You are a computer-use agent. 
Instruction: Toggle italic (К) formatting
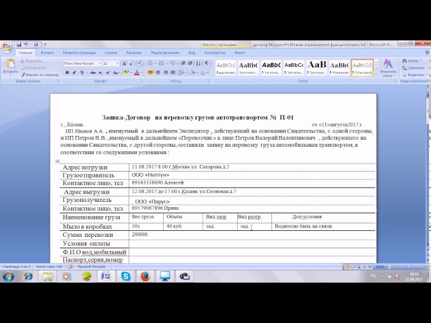point(74,73)
